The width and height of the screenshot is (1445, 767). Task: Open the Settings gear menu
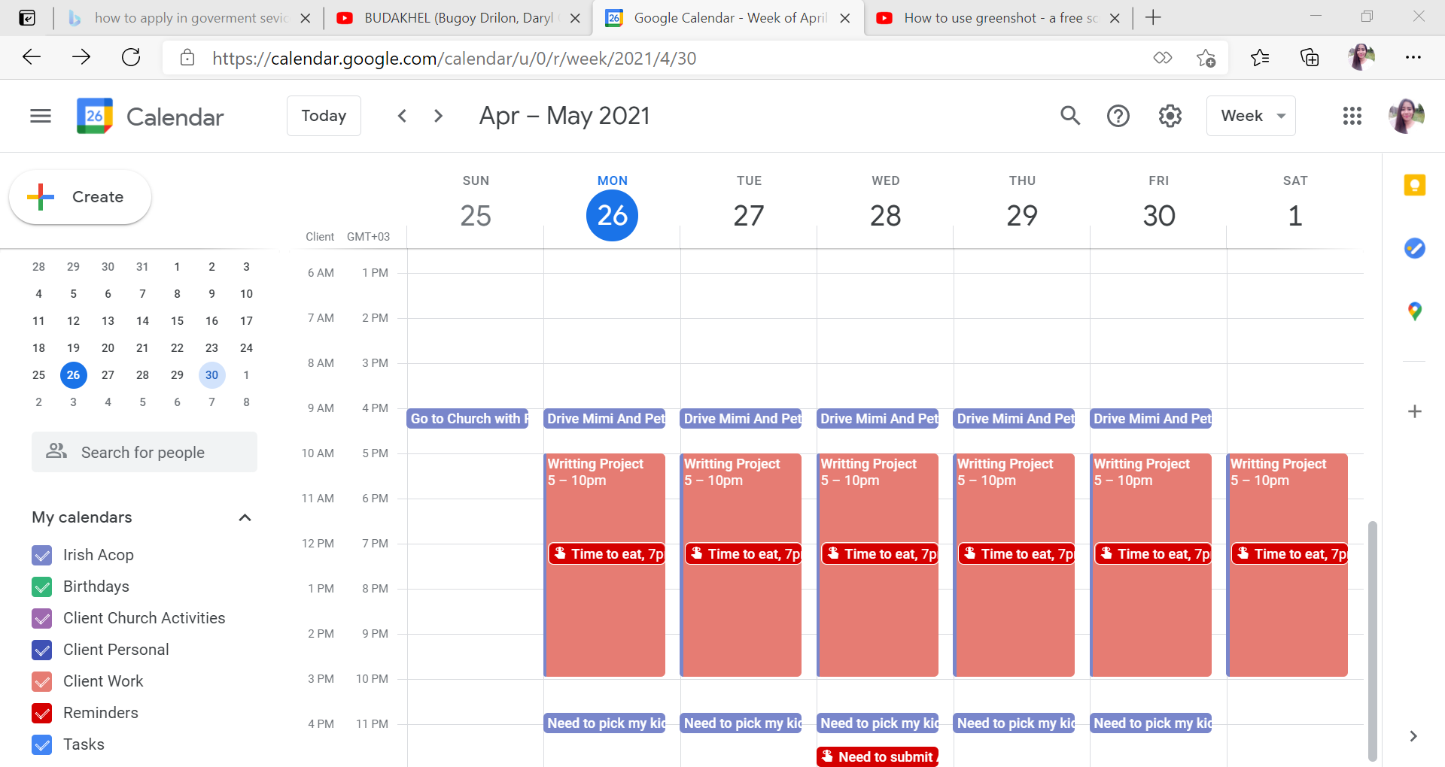[x=1170, y=116]
